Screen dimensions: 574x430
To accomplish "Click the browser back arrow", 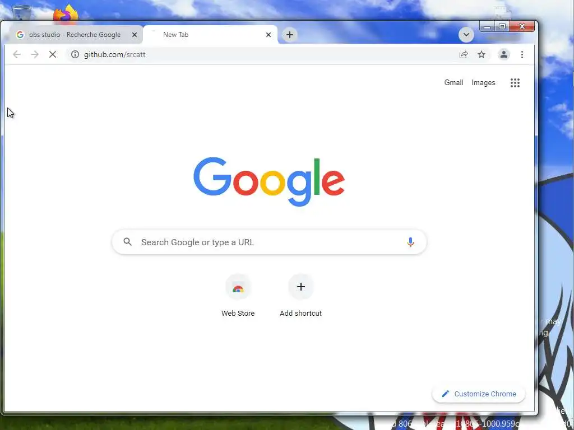I will coord(17,54).
